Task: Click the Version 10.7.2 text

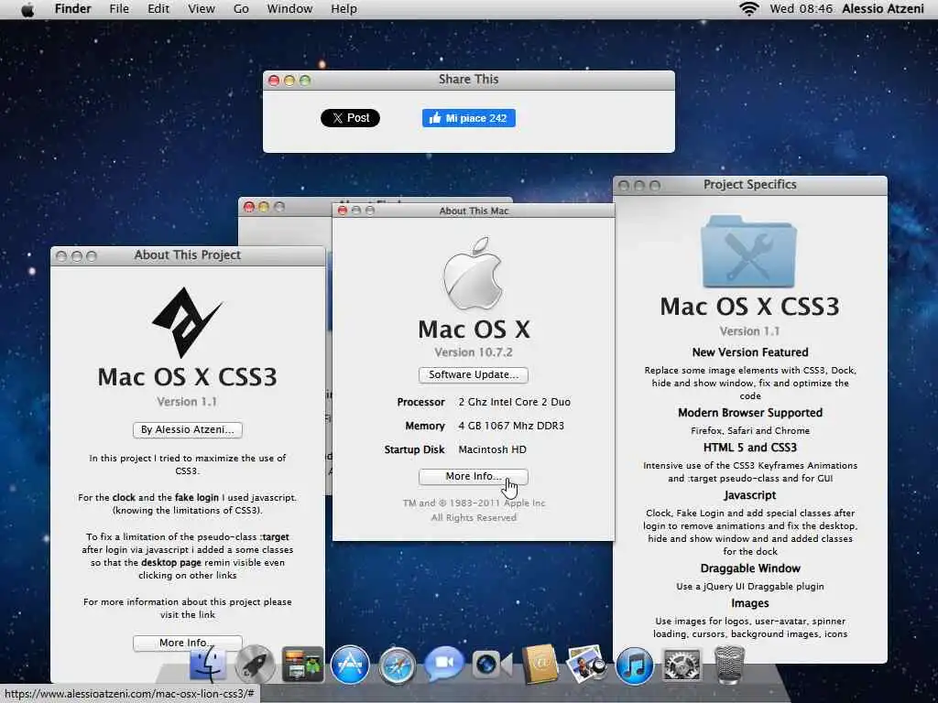Action: click(x=474, y=352)
